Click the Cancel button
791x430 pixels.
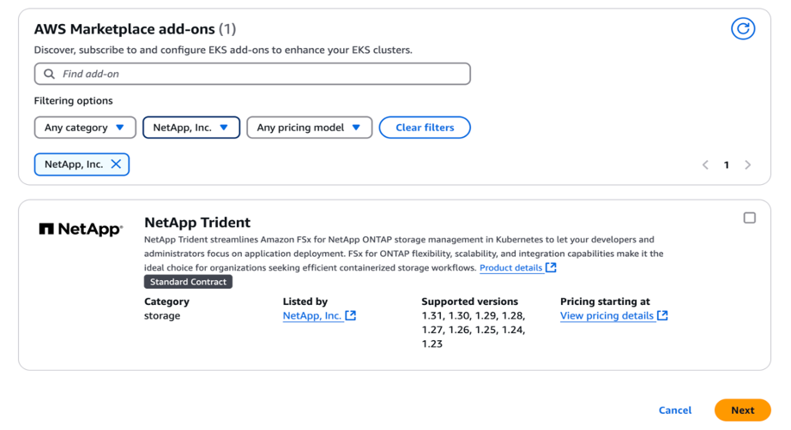click(x=675, y=410)
